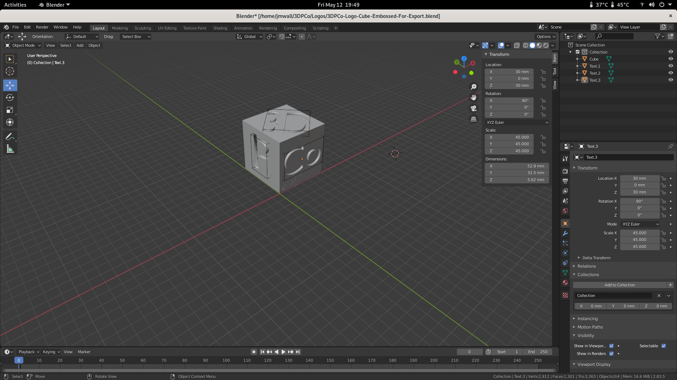Open the rotation Mode XYZ Euler dropdown in Properties
Image resolution: width=677 pixels, height=380 pixels.
click(x=640, y=224)
